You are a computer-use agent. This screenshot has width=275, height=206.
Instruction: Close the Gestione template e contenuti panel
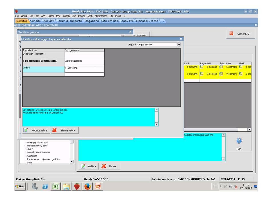[256, 25]
